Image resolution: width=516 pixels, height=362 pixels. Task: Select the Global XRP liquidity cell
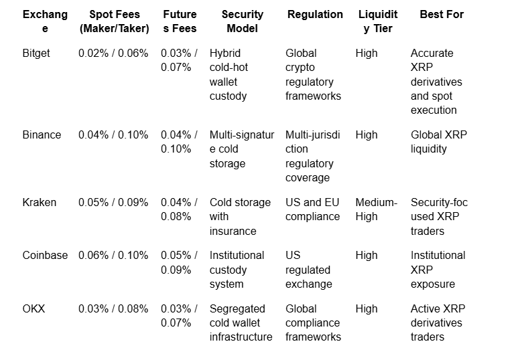(439, 142)
